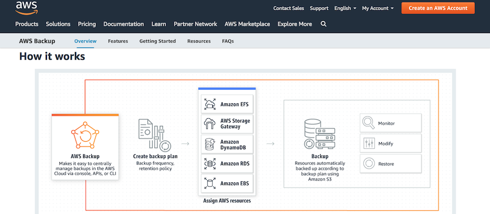Switch to the Getting Started tab
This screenshot has height=214, width=490.
click(x=158, y=41)
